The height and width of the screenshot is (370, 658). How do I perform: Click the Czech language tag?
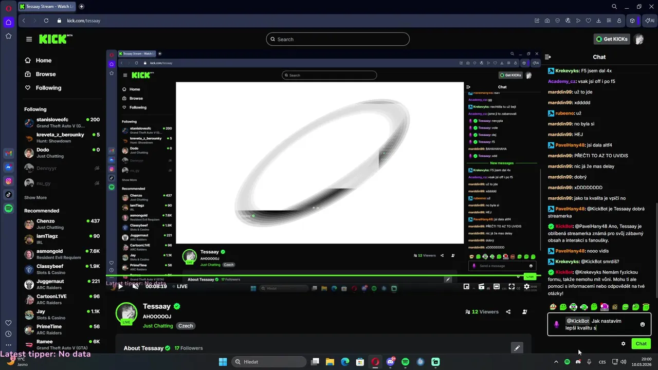(x=186, y=326)
